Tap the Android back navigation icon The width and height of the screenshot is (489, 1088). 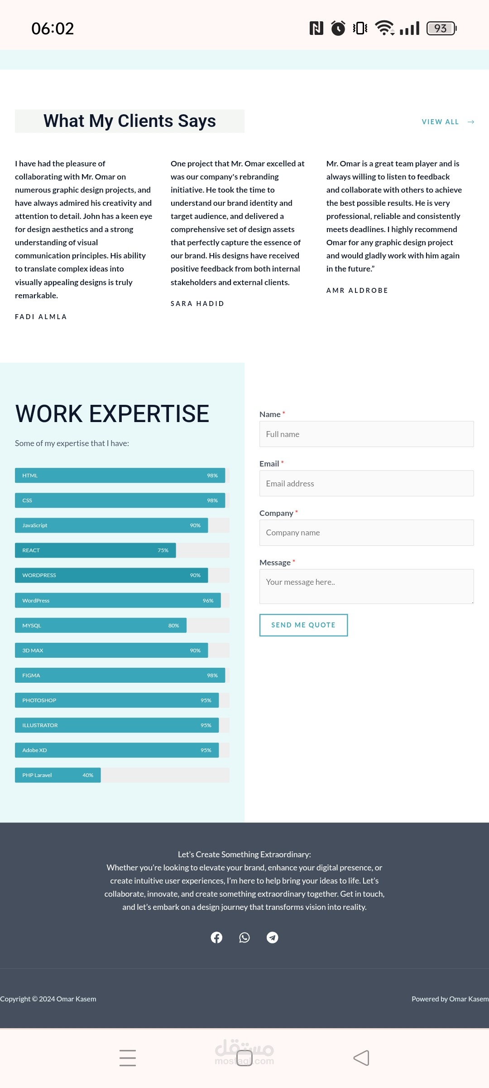(x=361, y=1058)
